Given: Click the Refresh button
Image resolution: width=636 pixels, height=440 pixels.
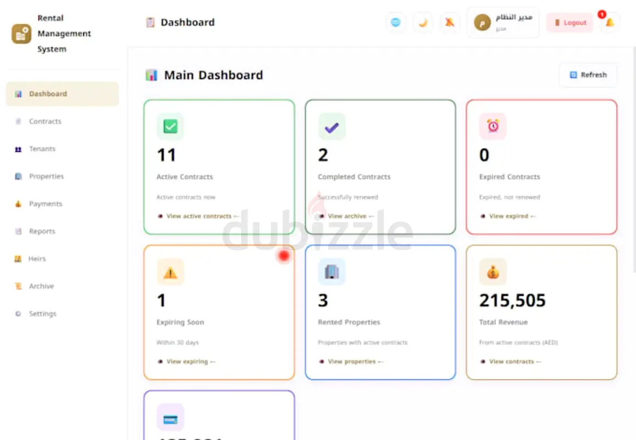Looking at the screenshot, I should coord(588,75).
